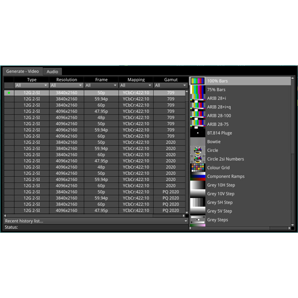
Task: Choose the ARIB 28+i pattern icon
Action: [x=198, y=98]
